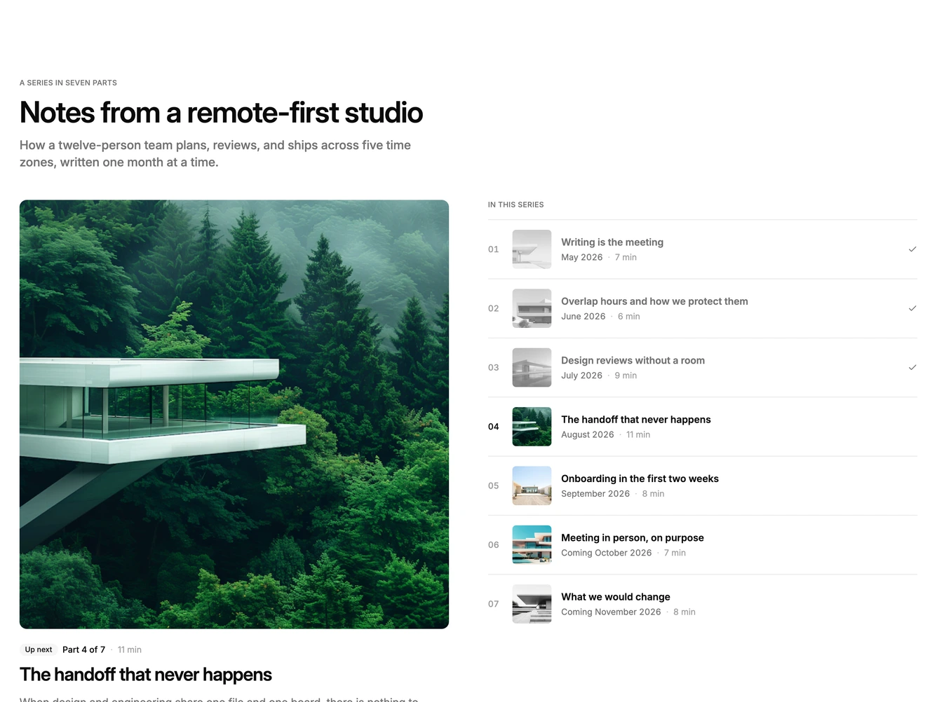Click the What we would change thumbnail
Viewport: 937px width, 702px height.
point(532,604)
